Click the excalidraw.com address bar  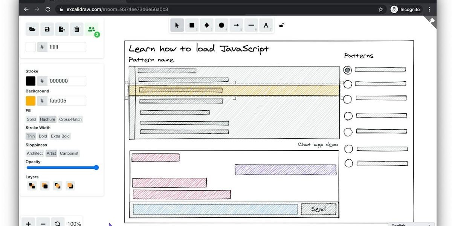(x=220, y=9)
